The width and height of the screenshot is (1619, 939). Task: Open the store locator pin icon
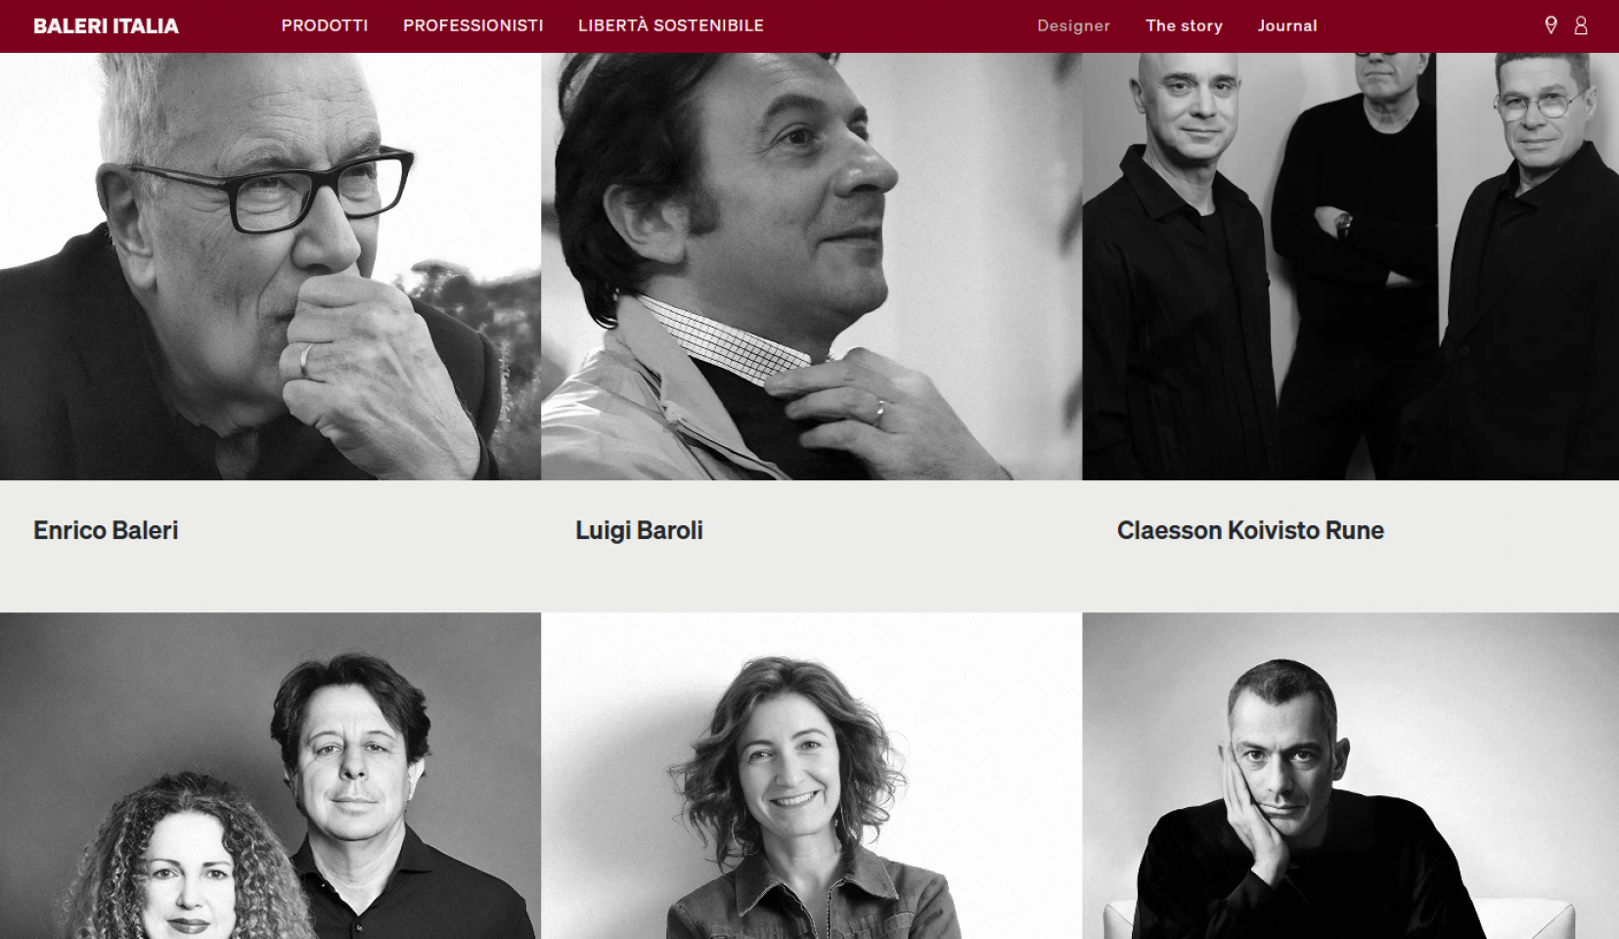pos(1551,25)
